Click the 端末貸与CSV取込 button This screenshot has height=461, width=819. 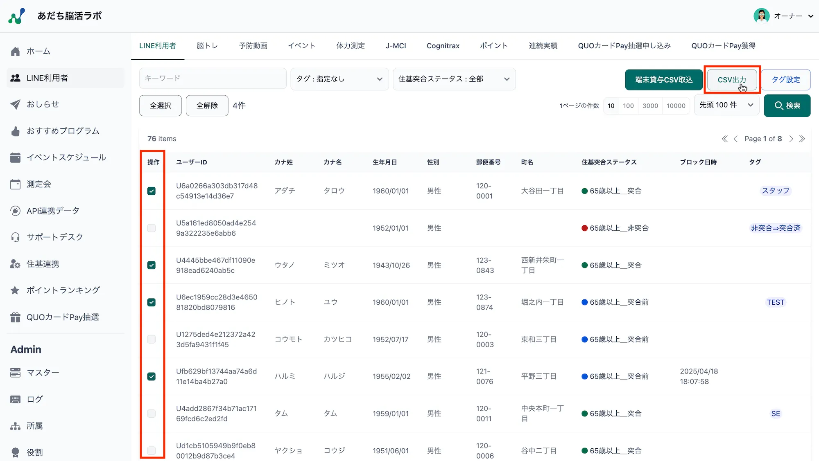pyautogui.click(x=663, y=80)
